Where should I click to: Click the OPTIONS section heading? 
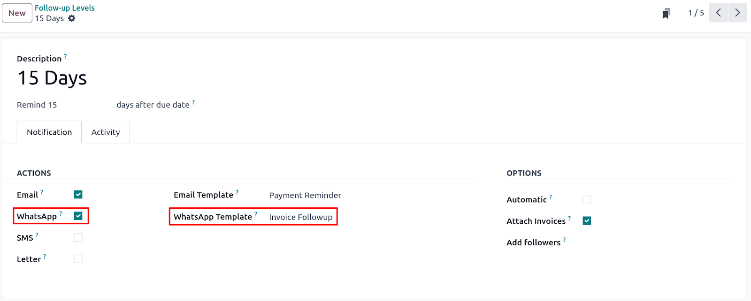pos(524,173)
